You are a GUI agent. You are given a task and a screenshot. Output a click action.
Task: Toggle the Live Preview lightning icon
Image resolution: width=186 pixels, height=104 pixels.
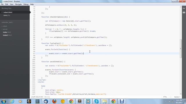click(x=184, y=8)
